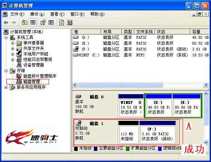The width and height of the screenshot is (211, 162).
Task: Expand the 性能日志和警报 tree node
Action: (12, 60)
